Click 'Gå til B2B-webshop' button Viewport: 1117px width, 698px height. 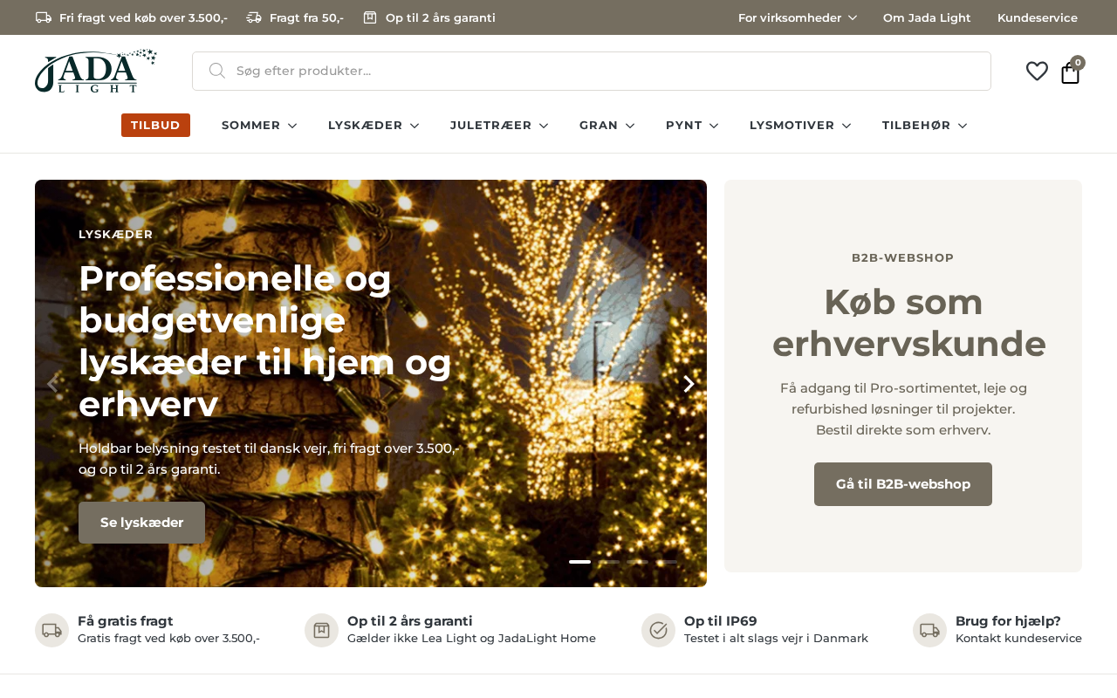coord(903,484)
